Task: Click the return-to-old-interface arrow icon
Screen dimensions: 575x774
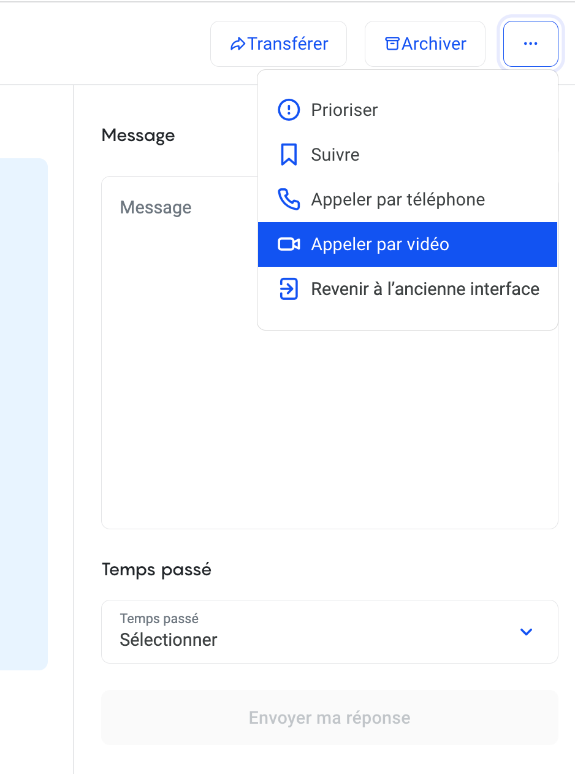Action: [x=289, y=289]
